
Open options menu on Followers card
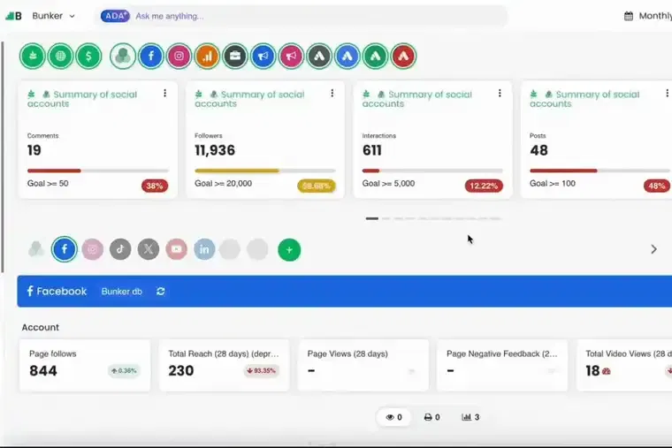point(332,93)
